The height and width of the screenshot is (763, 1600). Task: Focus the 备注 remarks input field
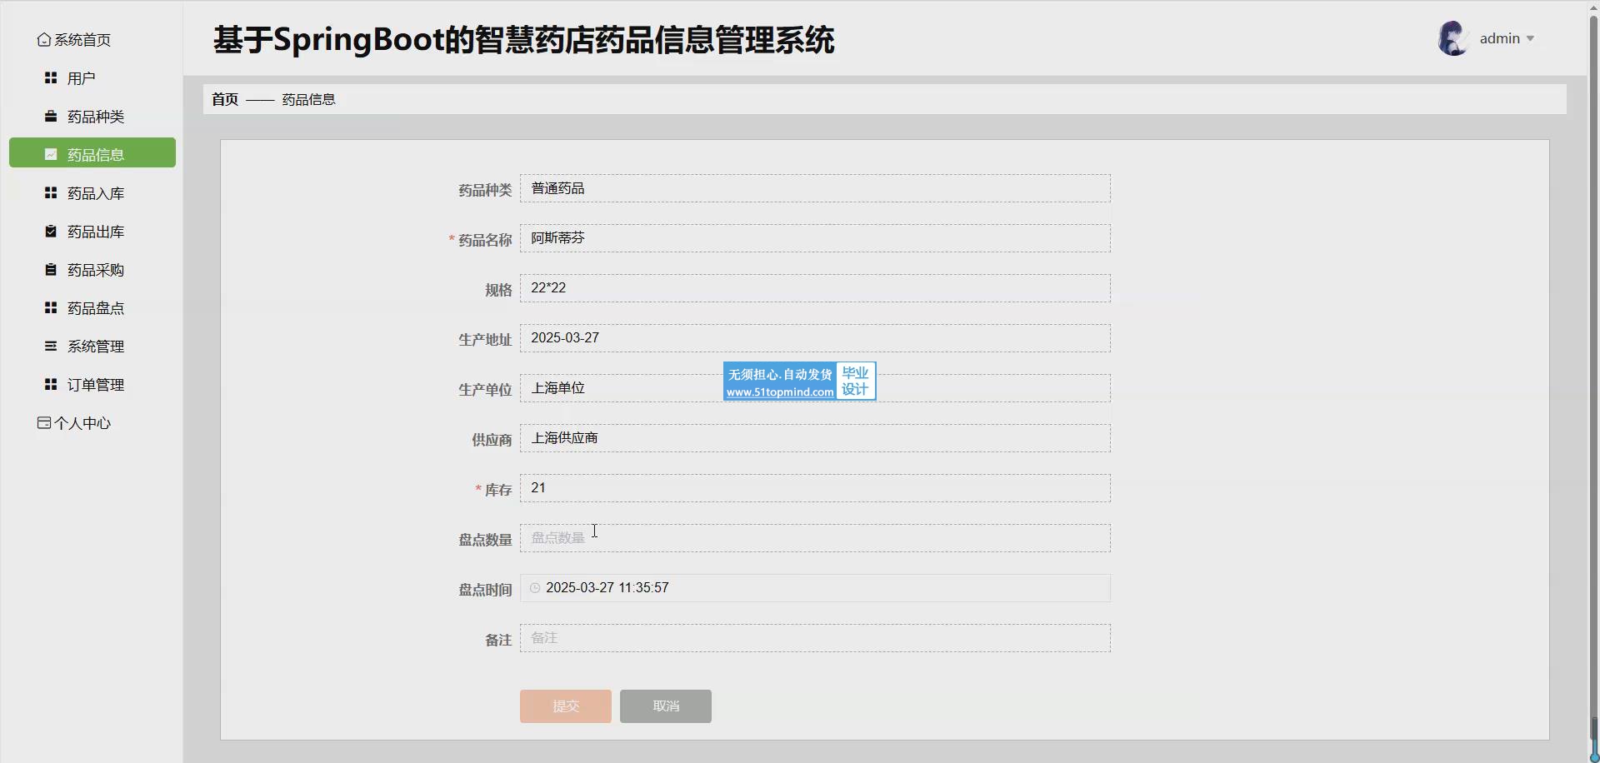point(814,638)
